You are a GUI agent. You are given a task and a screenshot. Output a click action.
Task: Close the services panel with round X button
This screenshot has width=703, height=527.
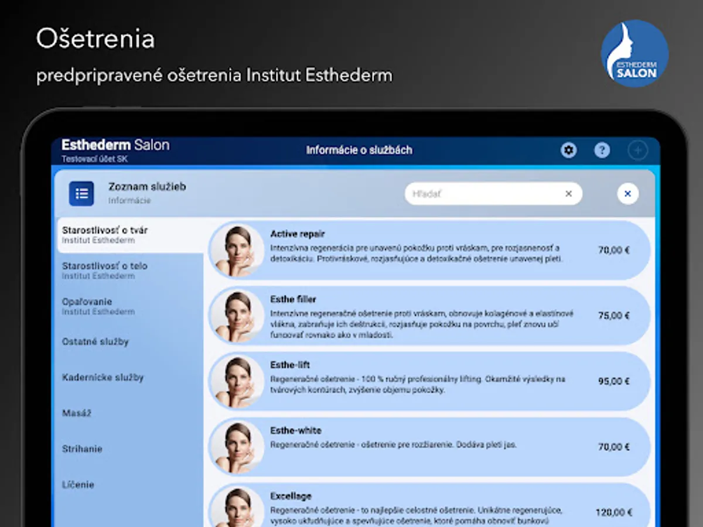627,194
